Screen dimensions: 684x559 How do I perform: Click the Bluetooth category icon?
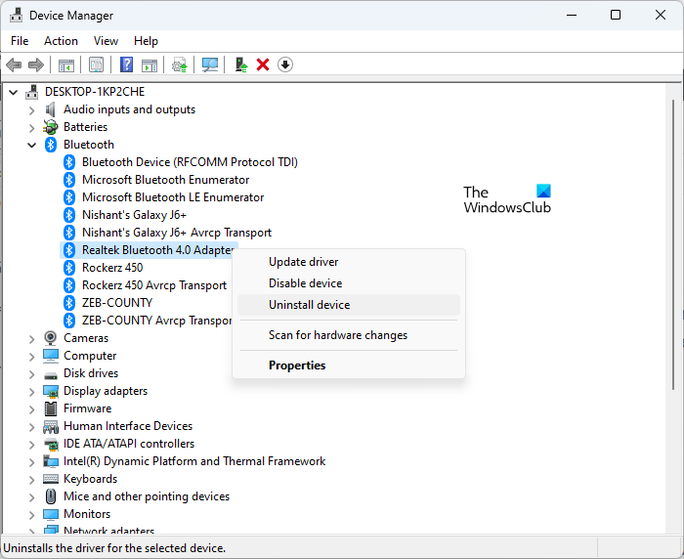(51, 145)
